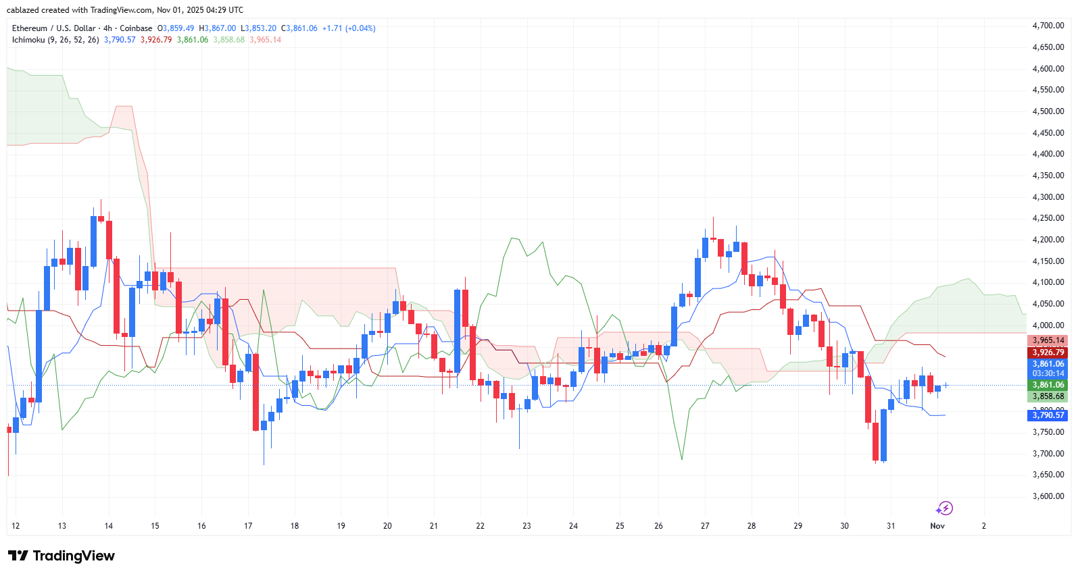Click the purple lightning bolt icon

pyautogui.click(x=944, y=508)
